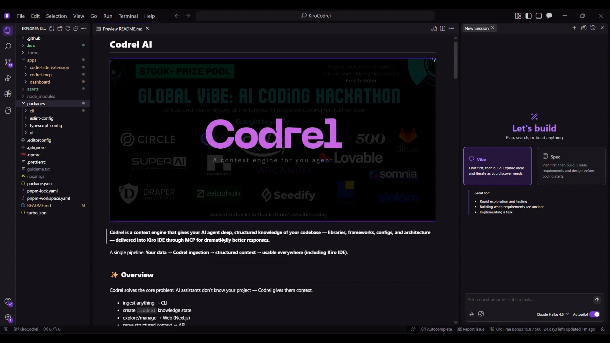The image size is (610, 343).
Task: Expand the .turbo folder
Action: (53, 53)
